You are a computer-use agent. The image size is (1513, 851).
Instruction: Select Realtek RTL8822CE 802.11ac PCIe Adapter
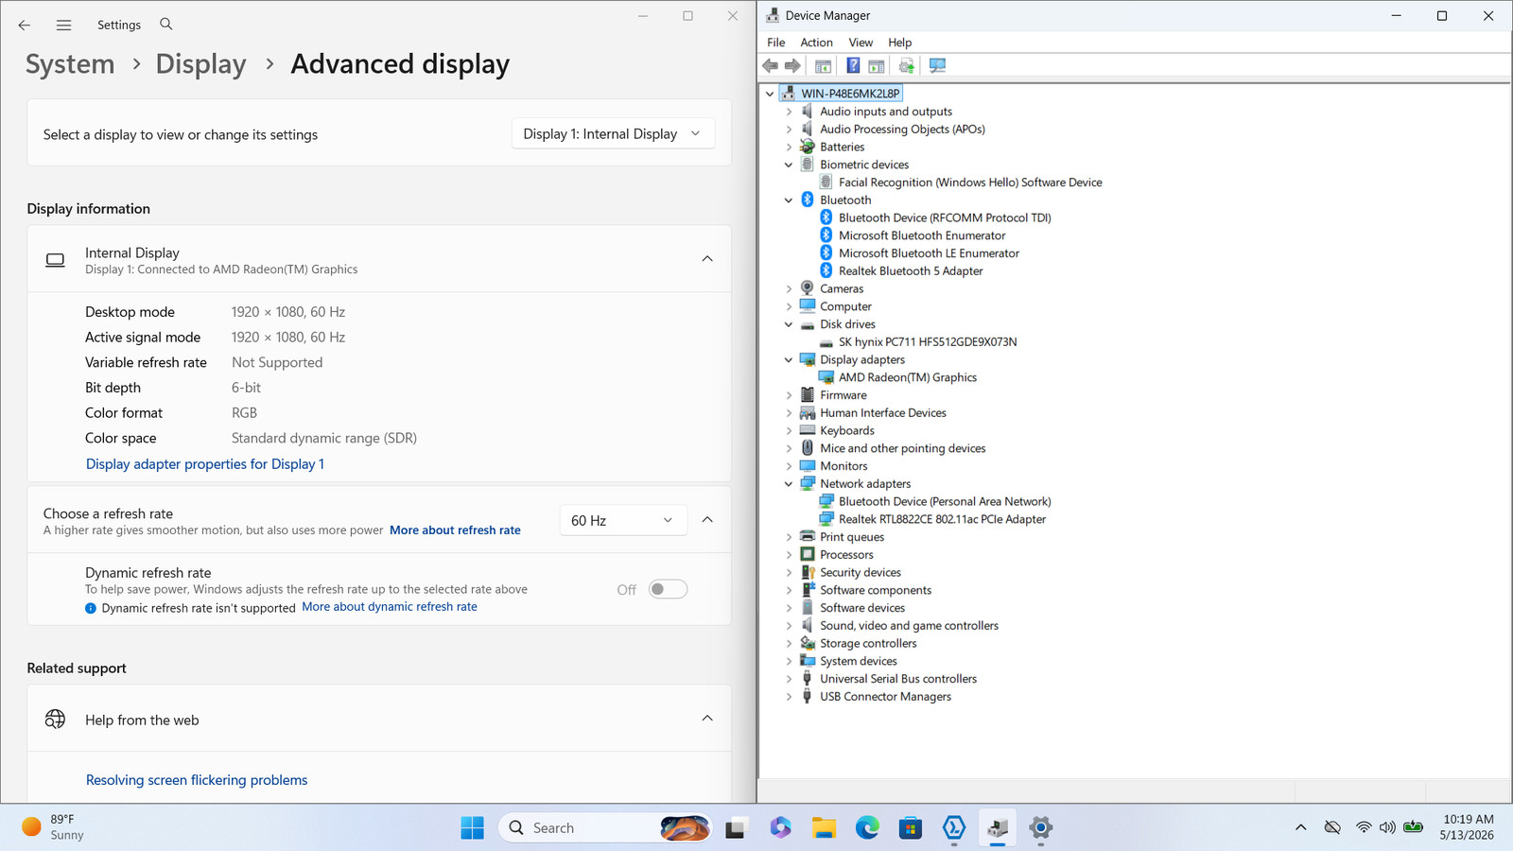coord(942,519)
